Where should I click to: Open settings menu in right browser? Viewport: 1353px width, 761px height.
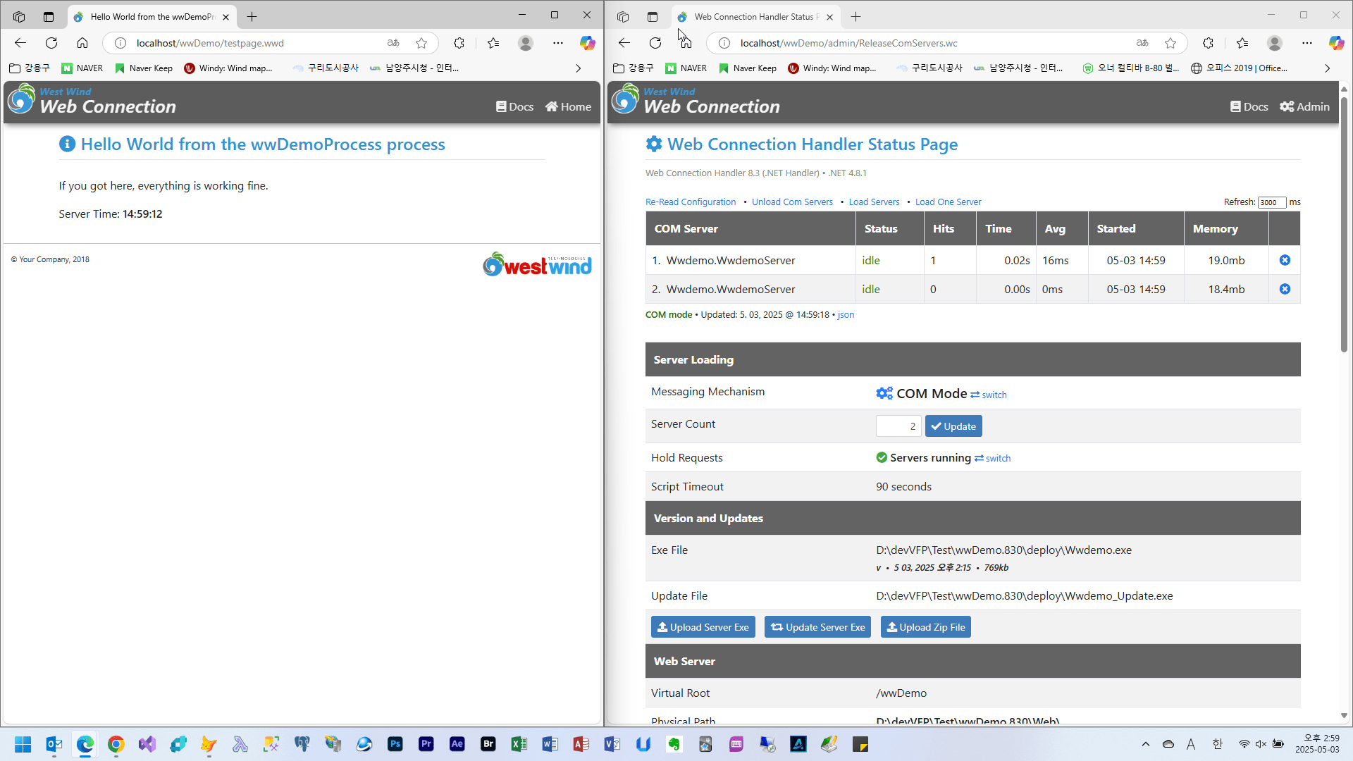point(1307,43)
